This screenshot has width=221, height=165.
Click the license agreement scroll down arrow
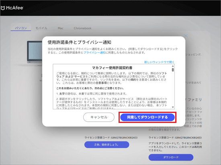pos(173,107)
